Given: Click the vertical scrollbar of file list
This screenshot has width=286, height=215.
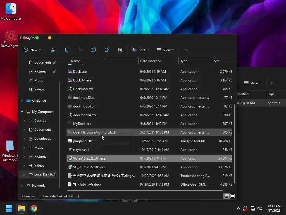Looking at the screenshot, I should pyautogui.click(x=235, y=144).
